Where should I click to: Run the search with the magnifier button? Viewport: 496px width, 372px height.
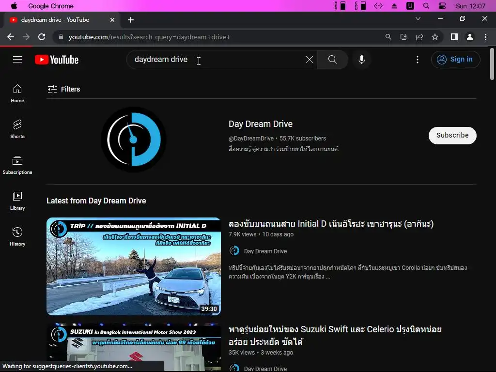pyautogui.click(x=332, y=60)
